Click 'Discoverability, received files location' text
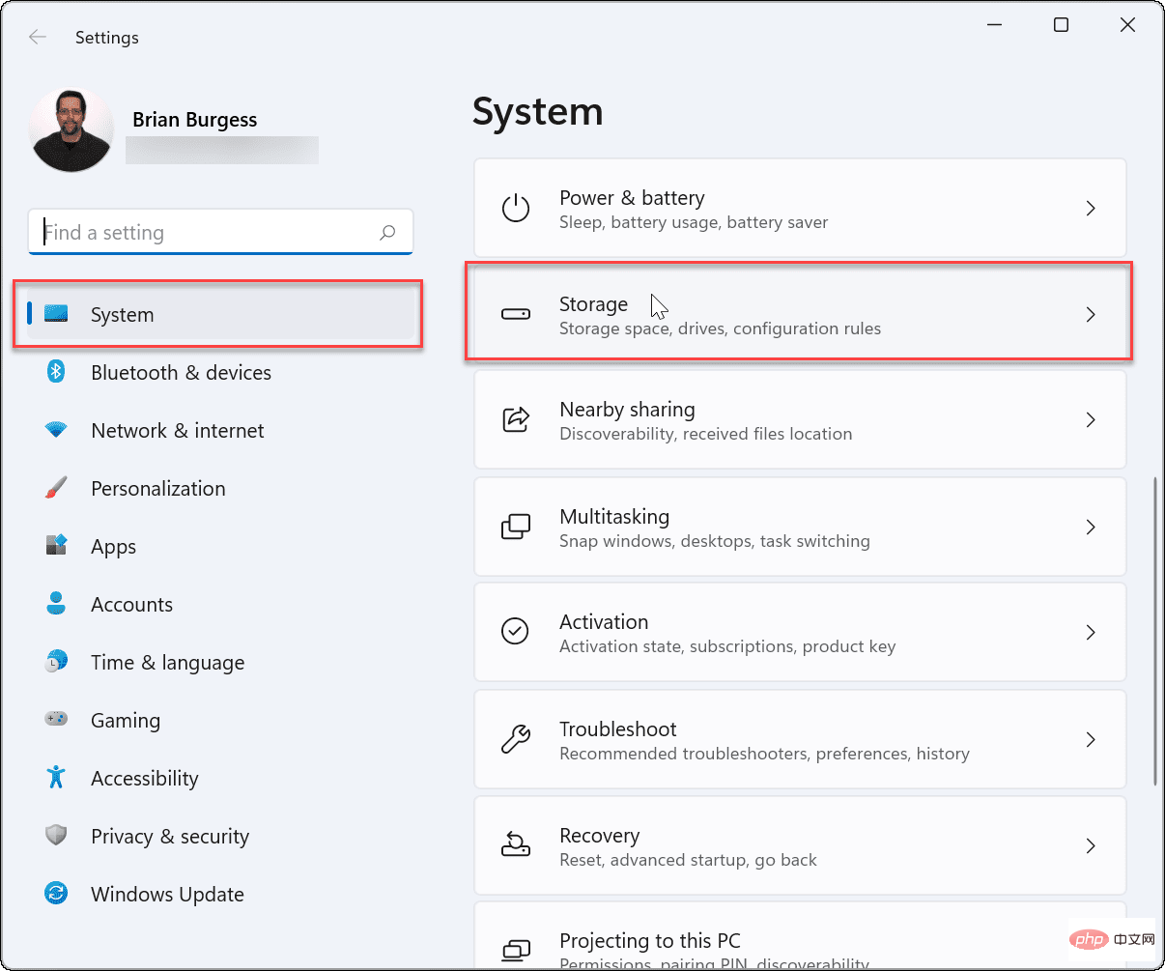Image resolution: width=1165 pixels, height=971 pixels. (x=705, y=434)
